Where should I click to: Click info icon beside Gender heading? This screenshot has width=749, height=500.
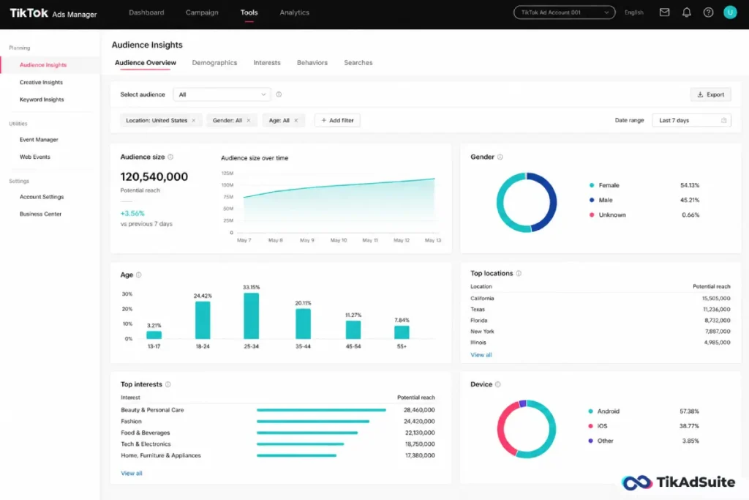coord(500,157)
